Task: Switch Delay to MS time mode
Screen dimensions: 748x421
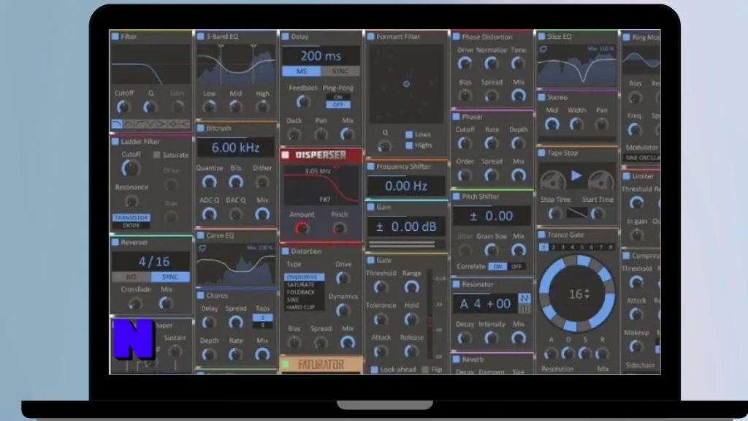Action: point(302,71)
